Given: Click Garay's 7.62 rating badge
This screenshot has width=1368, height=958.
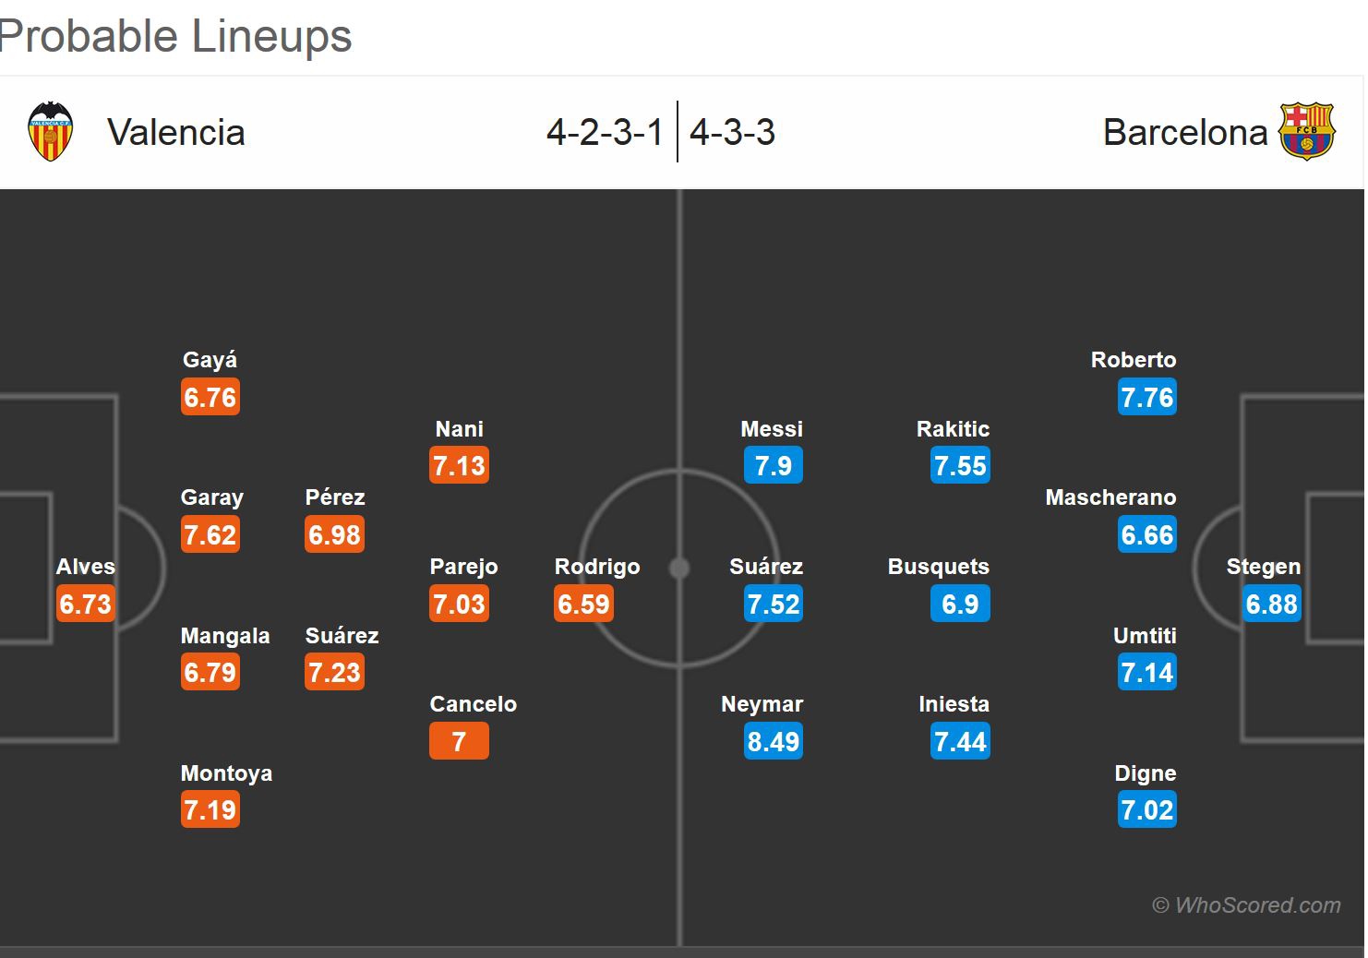Looking at the screenshot, I should pyautogui.click(x=210, y=535).
